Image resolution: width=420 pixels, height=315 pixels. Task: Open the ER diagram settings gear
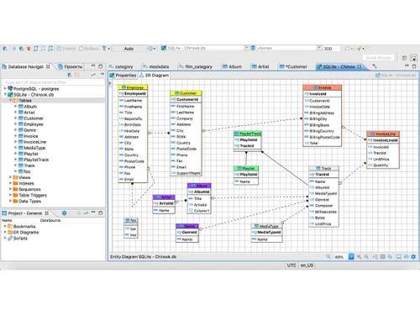(413, 256)
